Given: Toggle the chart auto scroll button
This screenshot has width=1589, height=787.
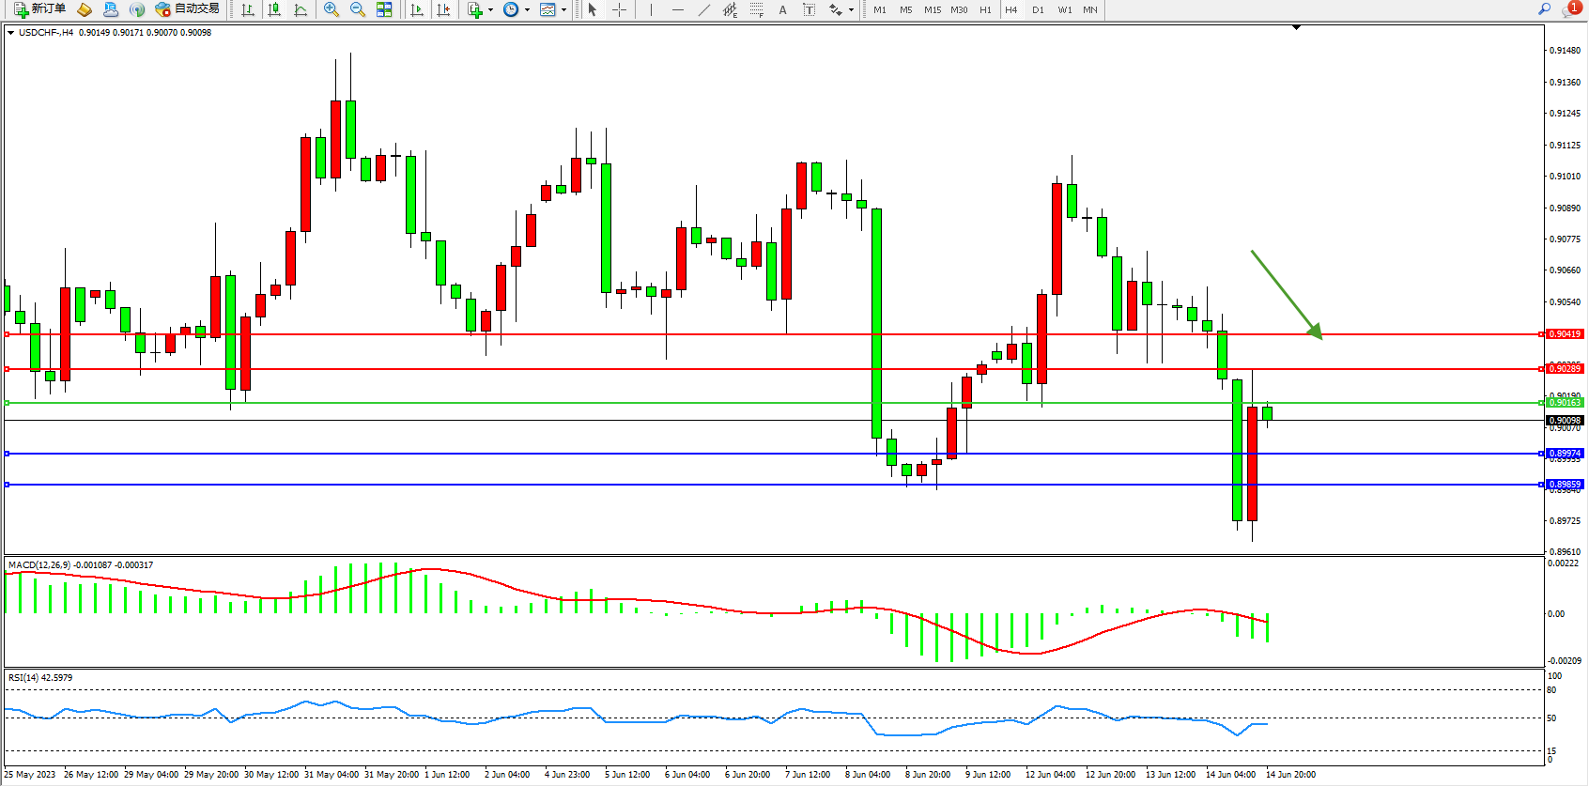Looking at the screenshot, I should tap(417, 9).
